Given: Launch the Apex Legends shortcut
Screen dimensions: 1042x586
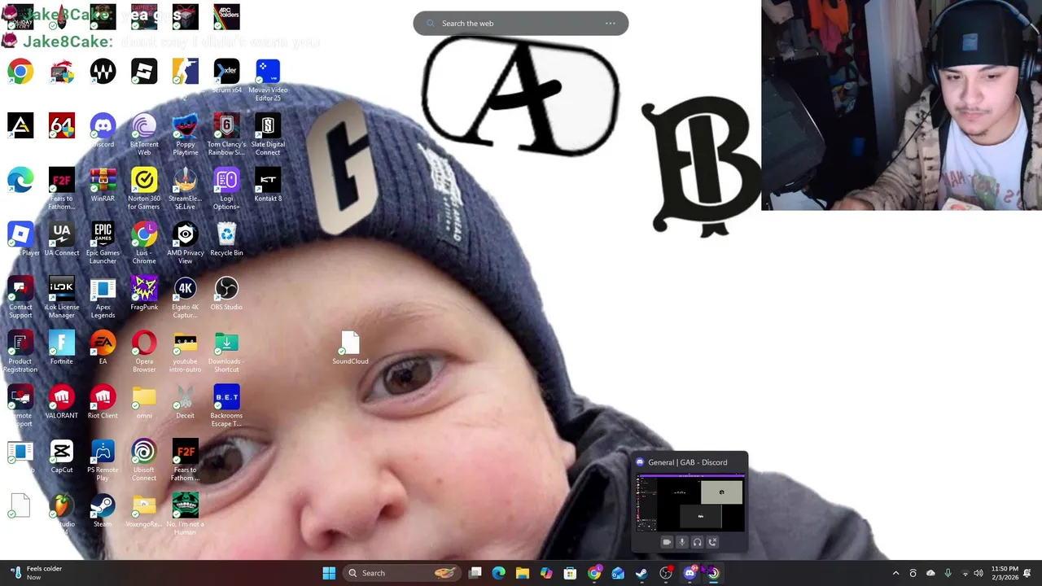Looking at the screenshot, I should coord(103,298).
